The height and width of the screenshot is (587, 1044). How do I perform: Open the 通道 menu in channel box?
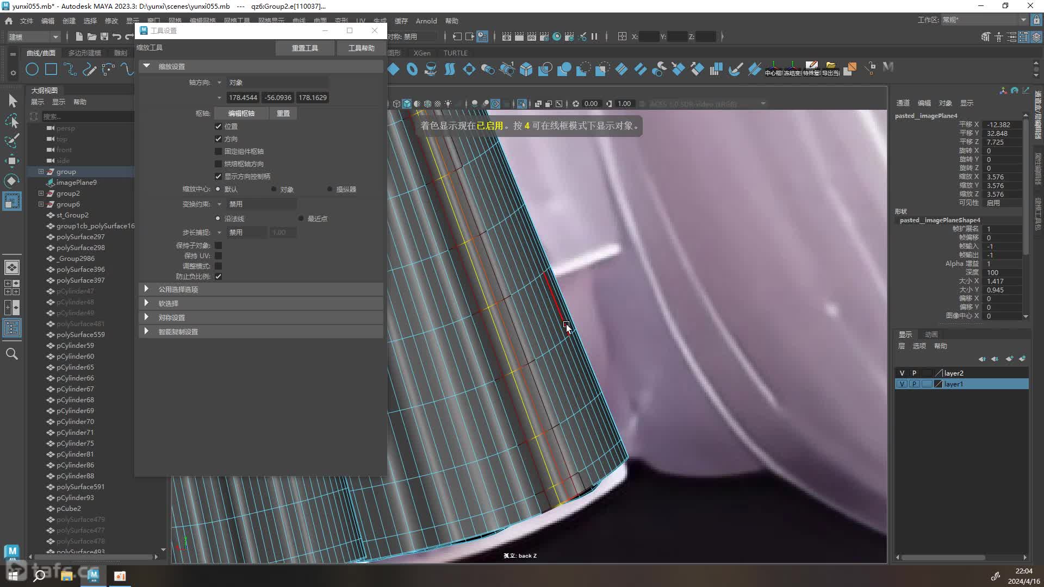pos(903,103)
